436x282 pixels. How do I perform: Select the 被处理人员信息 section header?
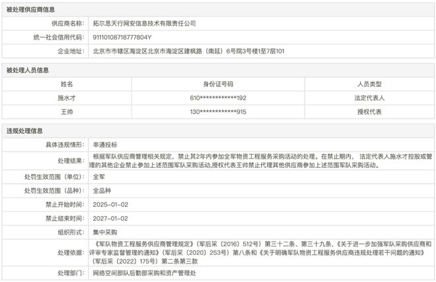(28, 70)
